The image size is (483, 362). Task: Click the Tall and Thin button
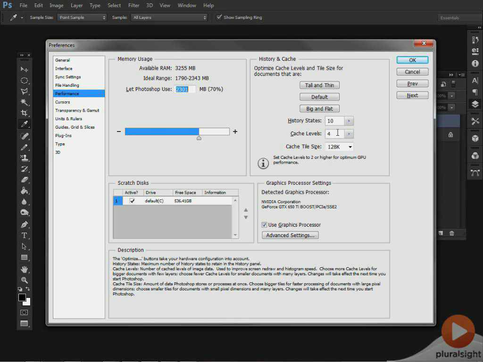tap(319, 85)
